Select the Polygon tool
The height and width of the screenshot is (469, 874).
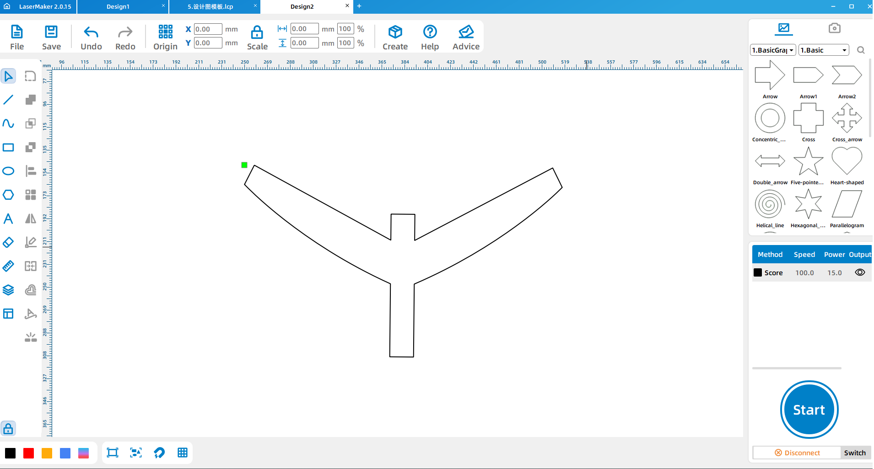8,195
